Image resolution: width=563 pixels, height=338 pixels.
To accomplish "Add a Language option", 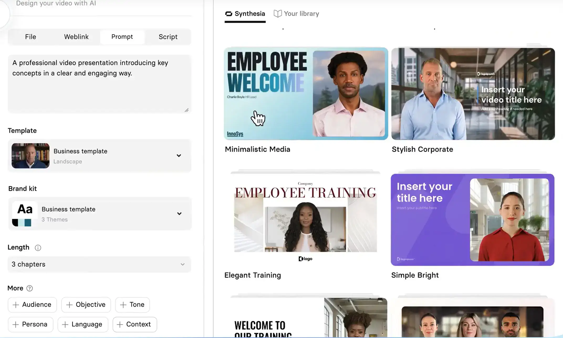I will tap(83, 325).
